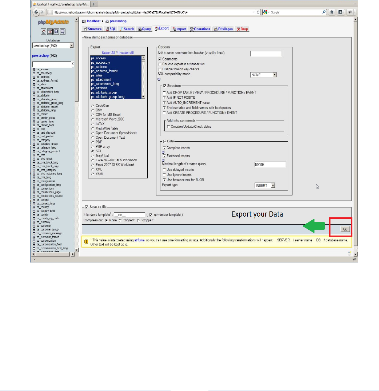Click the phpMyAdmin logo

pos(53,22)
